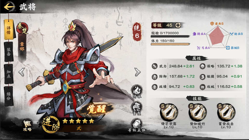Open the 加点 attribute points tab
The width and height of the screenshot is (249, 140).
tap(9, 74)
